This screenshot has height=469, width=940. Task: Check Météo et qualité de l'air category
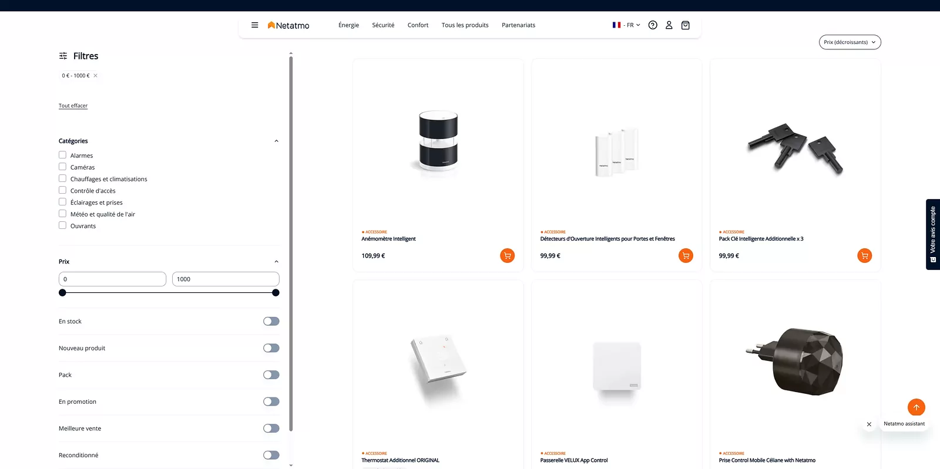coord(62,214)
